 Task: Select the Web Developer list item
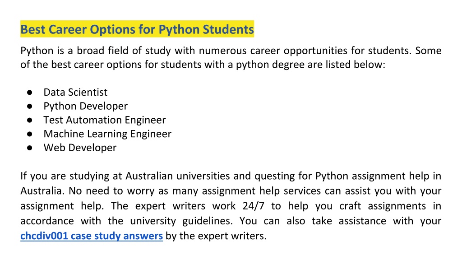[80, 148]
